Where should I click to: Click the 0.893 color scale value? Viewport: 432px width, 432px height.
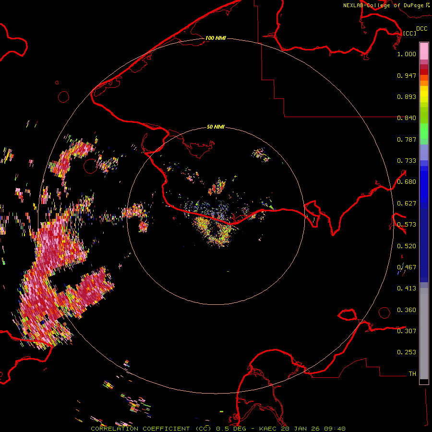[x=407, y=96]
